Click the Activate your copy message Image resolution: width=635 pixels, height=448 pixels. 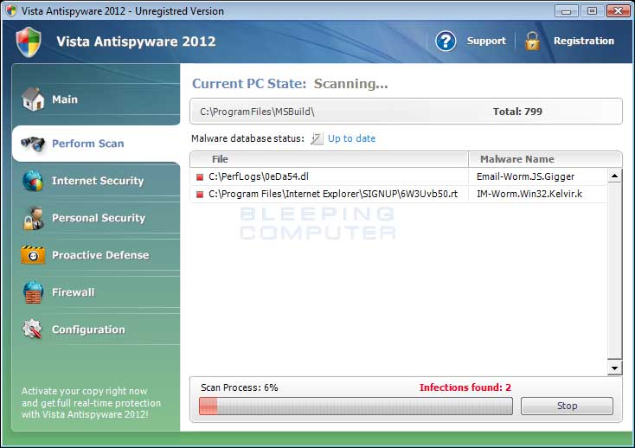click(91, 403)
